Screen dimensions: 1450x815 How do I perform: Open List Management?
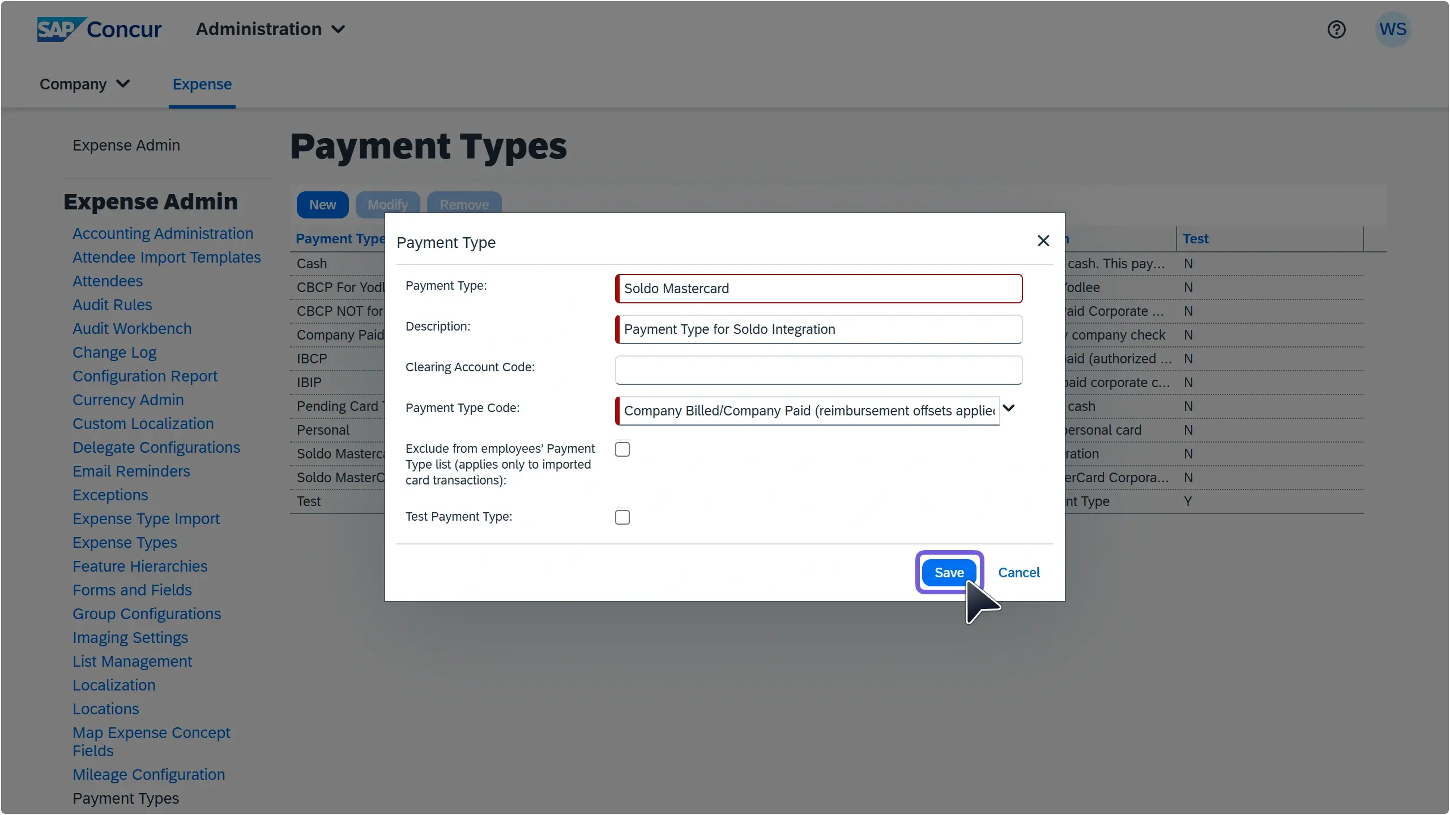[133, 661]
